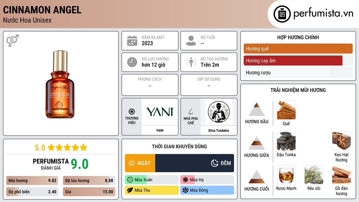Screen dimensions: 359x202
Task: Click the Độ phổ biến 2.40 score bar
Action: (32, 192)
